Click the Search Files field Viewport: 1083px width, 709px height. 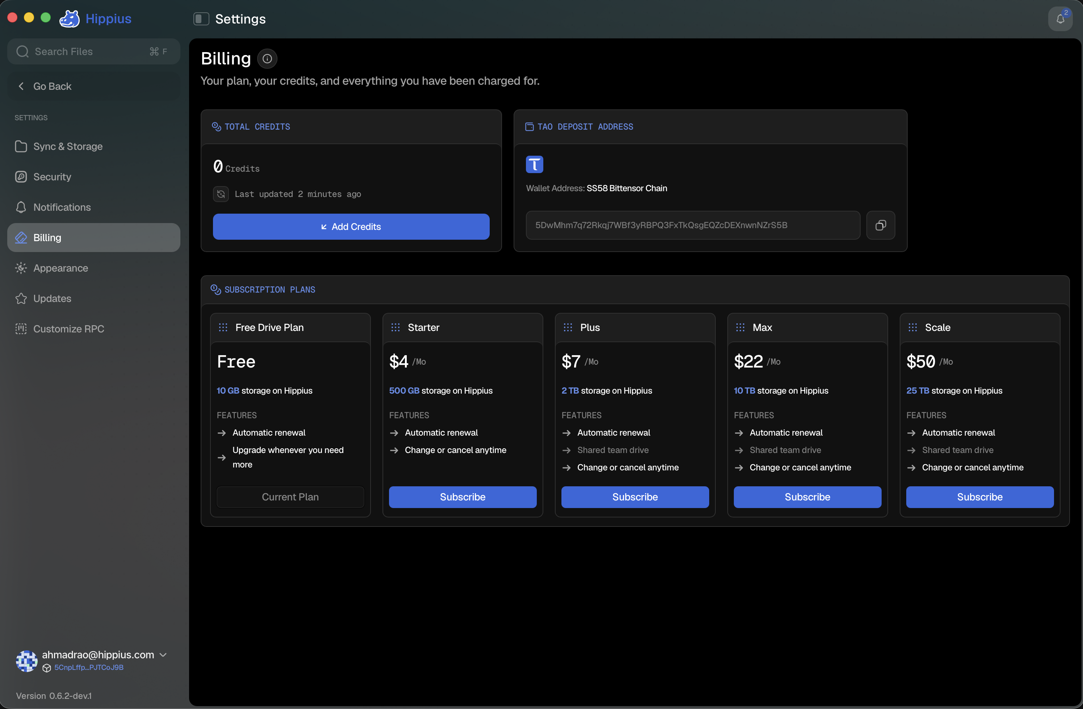point(94,51)
